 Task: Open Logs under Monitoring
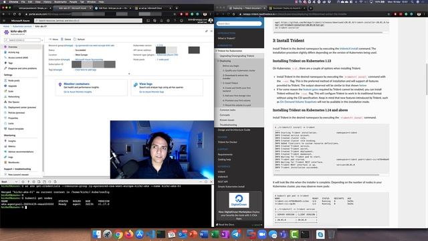click(11, 157)
